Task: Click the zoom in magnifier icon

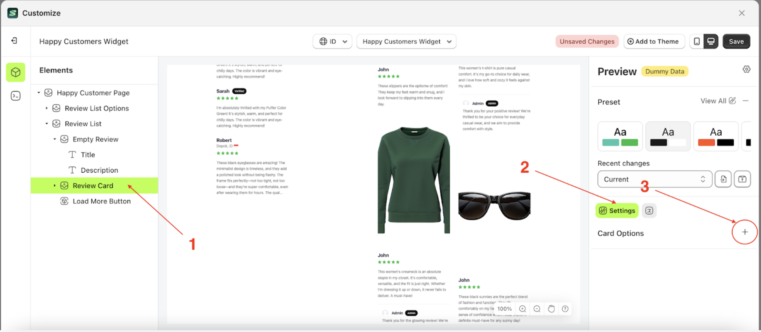Action: [x=522, y=309]
